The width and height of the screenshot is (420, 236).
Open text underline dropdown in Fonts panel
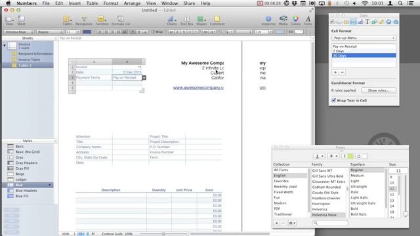[319, 156]
